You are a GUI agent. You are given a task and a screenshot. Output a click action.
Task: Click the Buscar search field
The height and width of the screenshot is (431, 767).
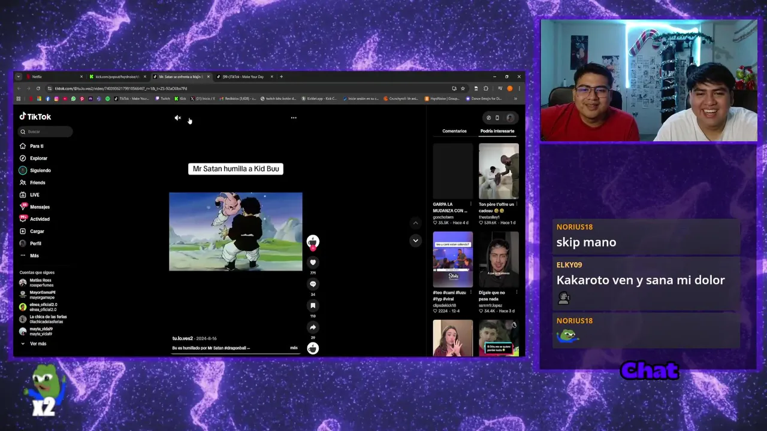[46, 132]
